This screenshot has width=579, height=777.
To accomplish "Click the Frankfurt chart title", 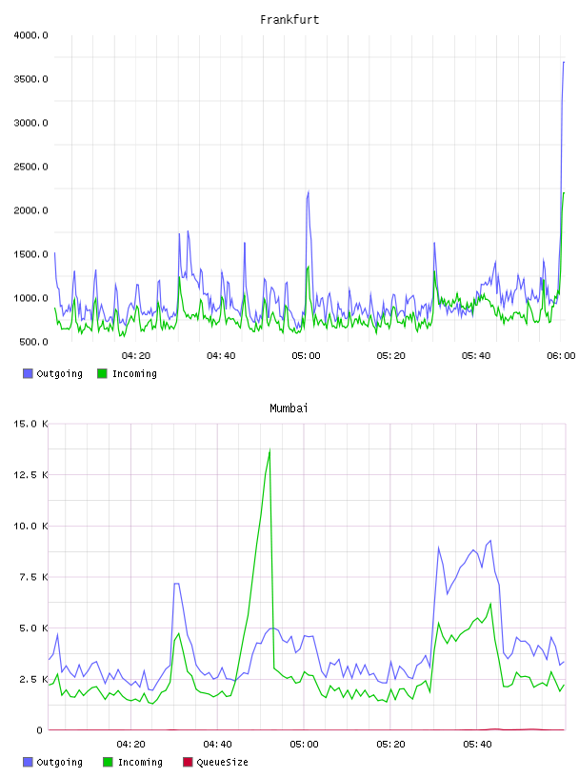I will (289, 19).
